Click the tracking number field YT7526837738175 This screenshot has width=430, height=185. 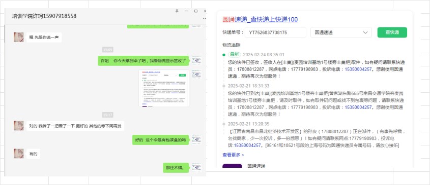275,32
